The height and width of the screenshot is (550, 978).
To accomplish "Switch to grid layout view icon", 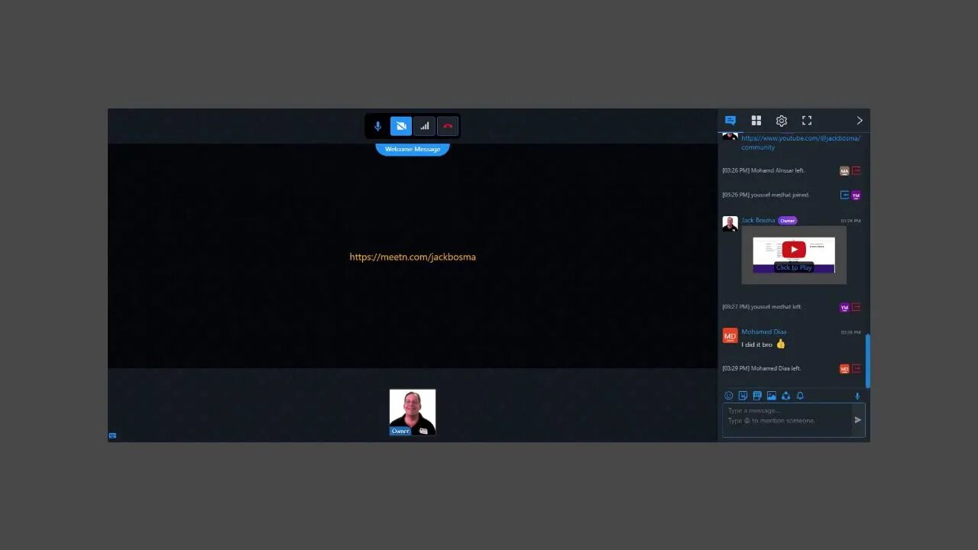I will [x=756, y=121].
